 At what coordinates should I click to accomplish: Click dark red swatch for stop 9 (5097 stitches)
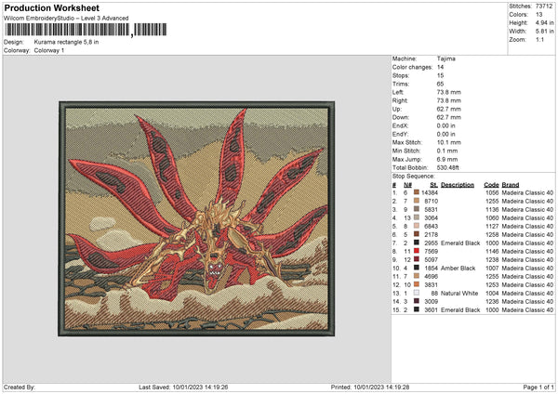pyautogui.click(x=417, y=259)
